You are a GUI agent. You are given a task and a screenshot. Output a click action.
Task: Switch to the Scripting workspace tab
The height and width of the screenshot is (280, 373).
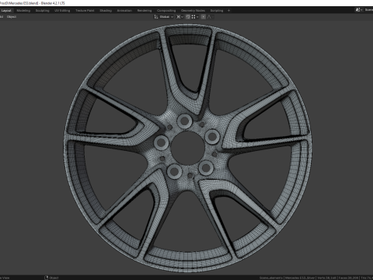point(217,11)
